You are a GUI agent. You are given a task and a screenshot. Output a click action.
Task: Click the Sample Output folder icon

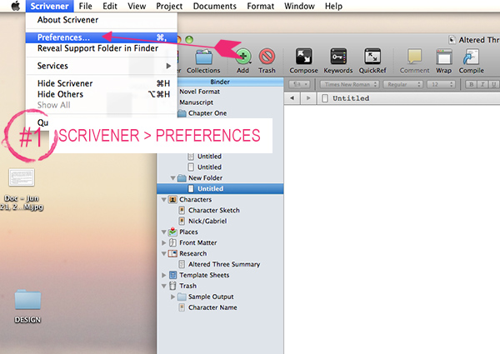182,297
